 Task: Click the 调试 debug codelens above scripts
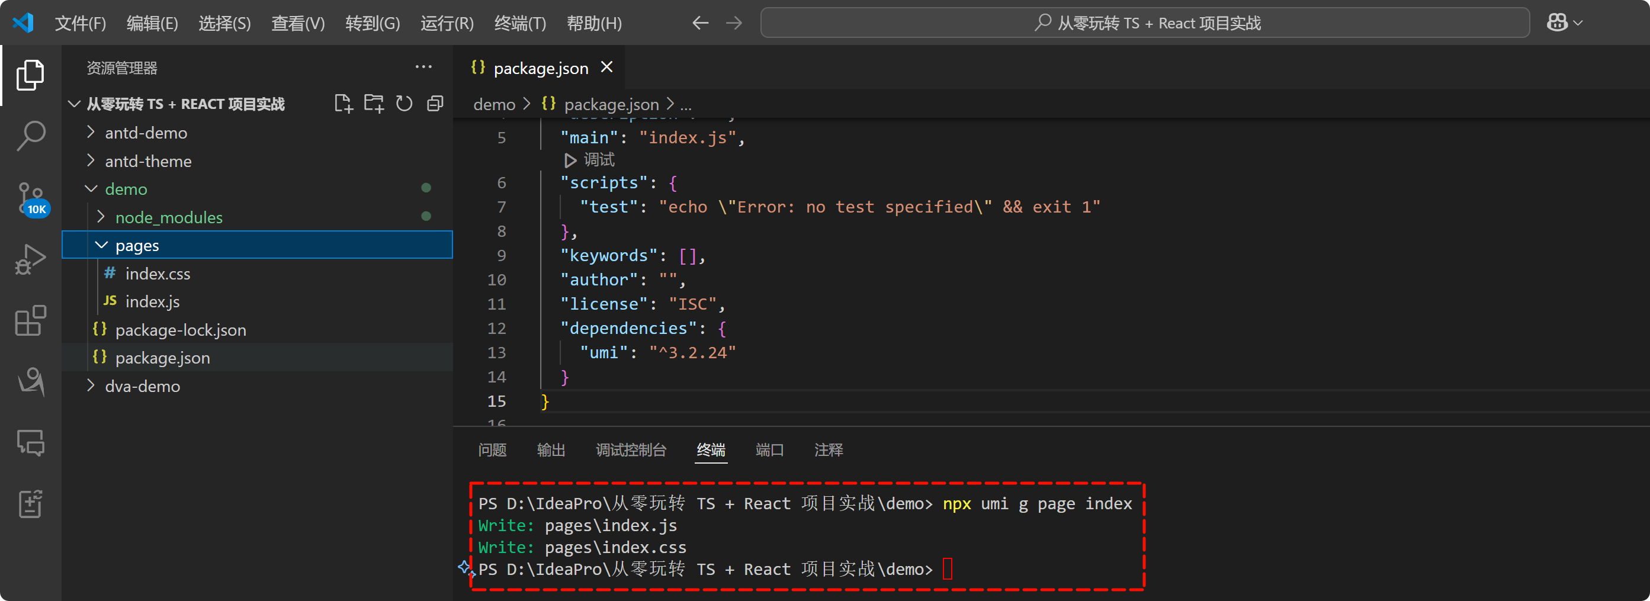(589, 159)
